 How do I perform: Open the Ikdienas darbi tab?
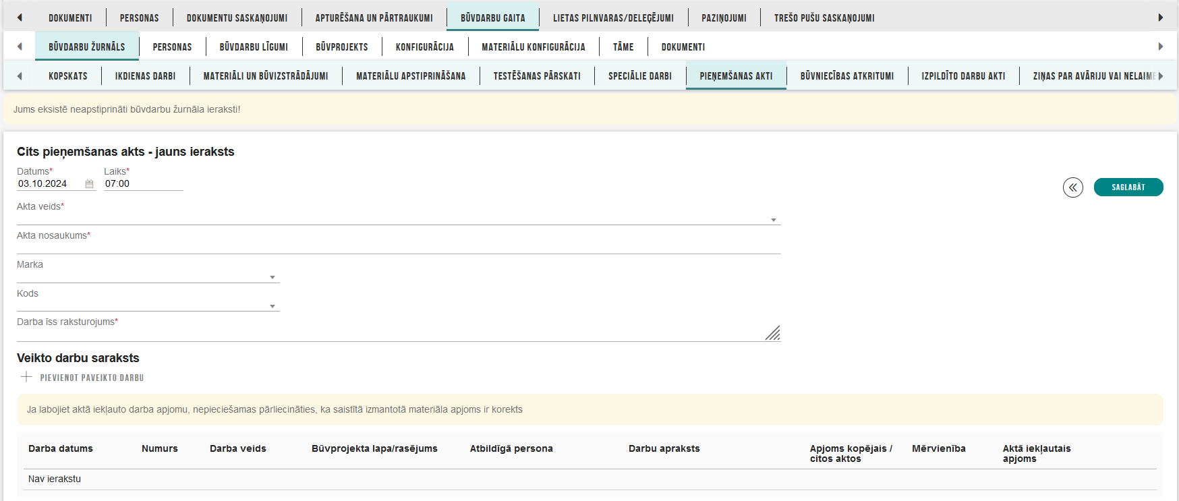[146, 76]
